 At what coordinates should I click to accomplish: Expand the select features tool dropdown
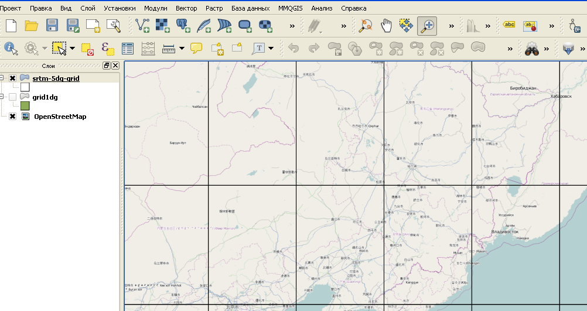coord(72,48)
